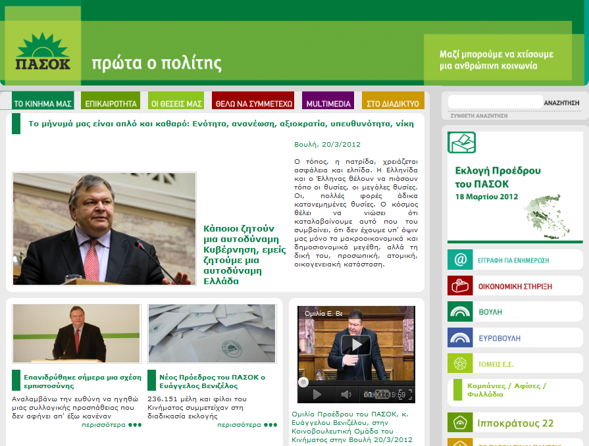Open the MULTIMEDIA menu tab
The width and height of the screenshot is (589, 446).
click(328, 103)
